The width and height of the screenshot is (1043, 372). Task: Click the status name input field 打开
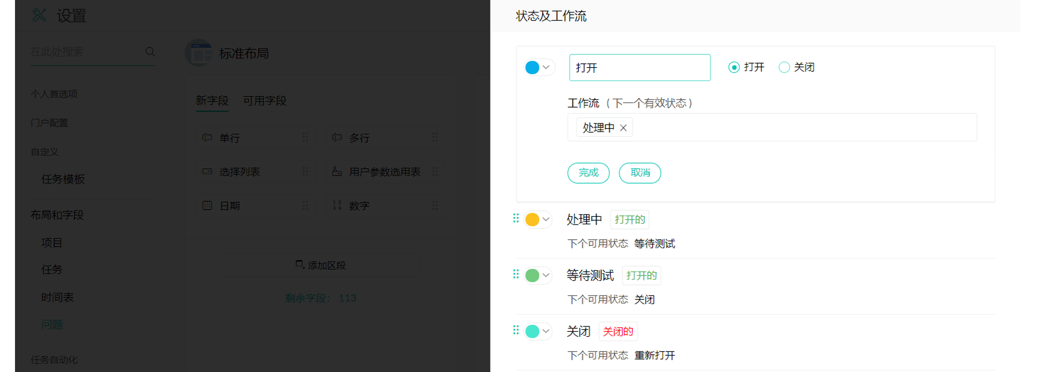639,68
